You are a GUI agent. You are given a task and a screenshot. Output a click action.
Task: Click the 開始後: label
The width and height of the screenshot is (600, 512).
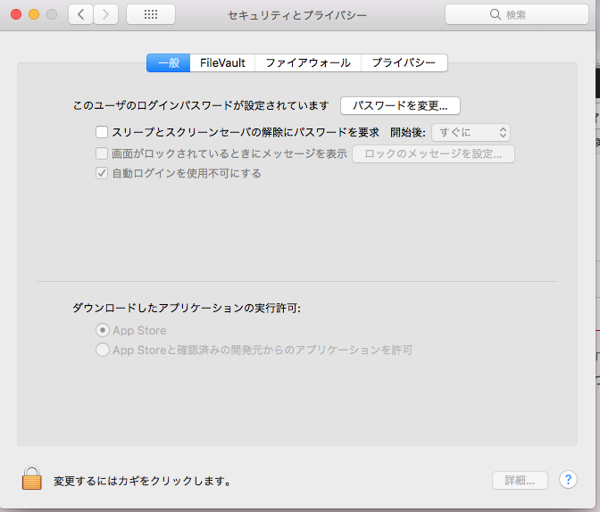407,132
